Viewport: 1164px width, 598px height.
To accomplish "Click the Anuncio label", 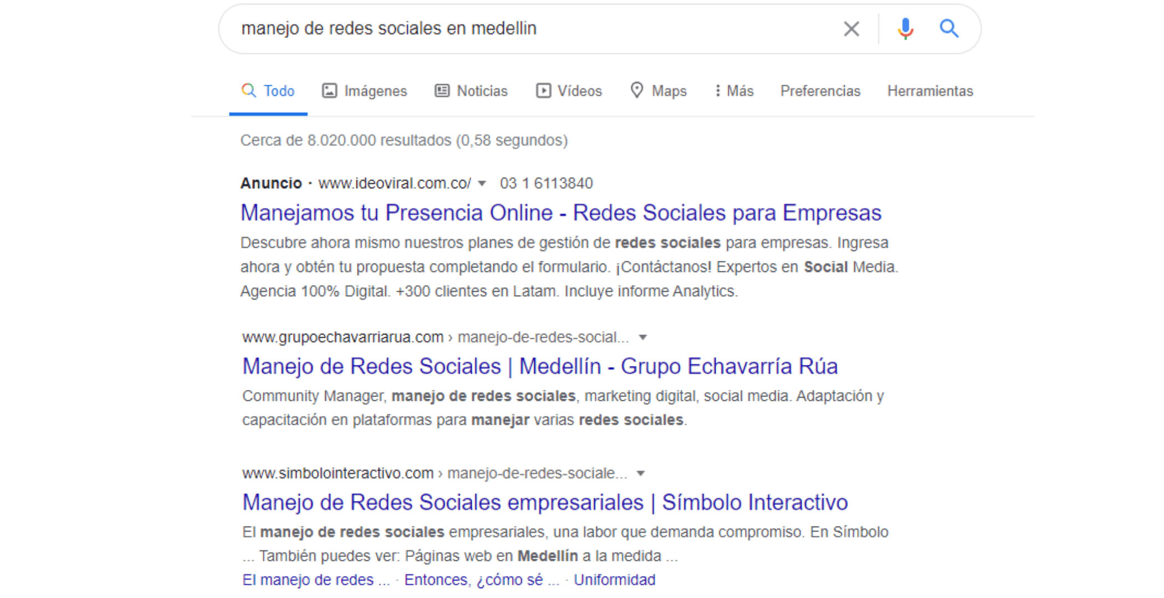I will (x=271, y=183).
